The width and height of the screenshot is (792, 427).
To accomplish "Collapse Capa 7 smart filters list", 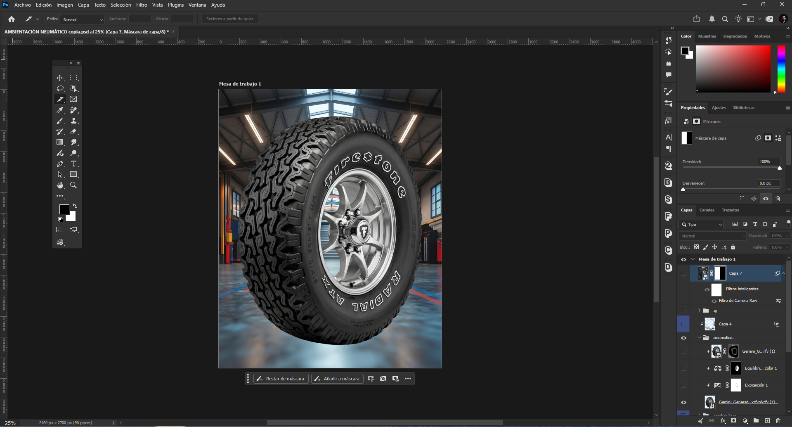I will tap(783, 273).
